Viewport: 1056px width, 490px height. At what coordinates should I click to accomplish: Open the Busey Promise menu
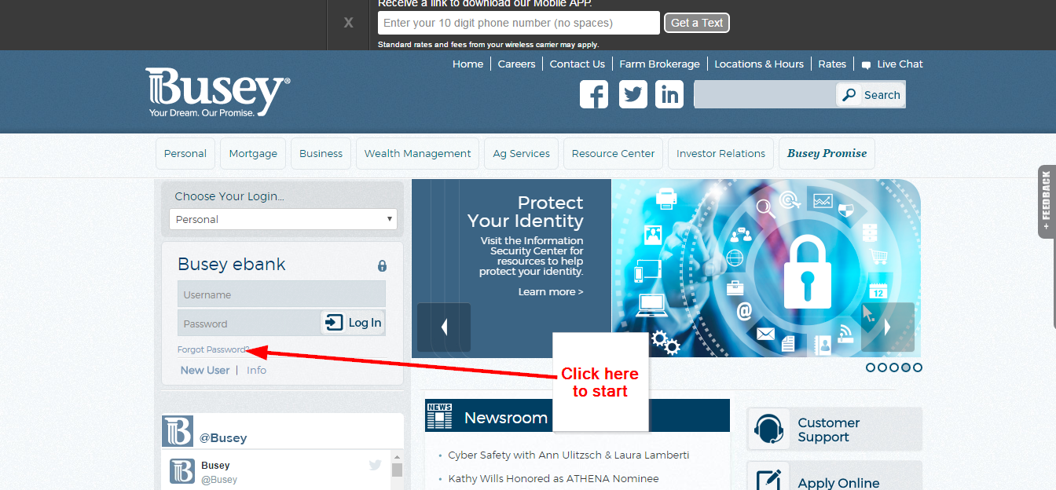click(827, 154)
